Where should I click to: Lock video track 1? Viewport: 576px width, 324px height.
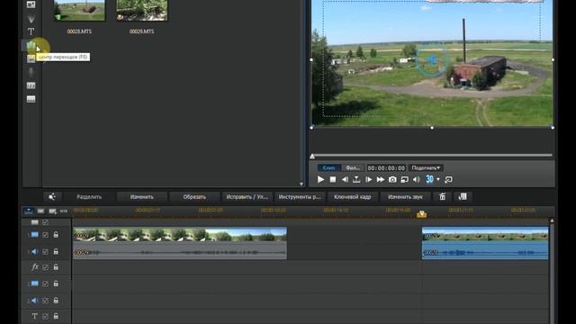pos(56,234)
